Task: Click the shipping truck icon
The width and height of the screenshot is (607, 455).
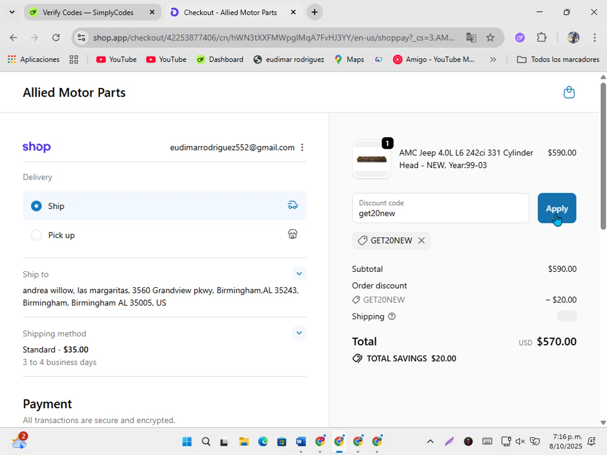Action: [x=293, y=205]
